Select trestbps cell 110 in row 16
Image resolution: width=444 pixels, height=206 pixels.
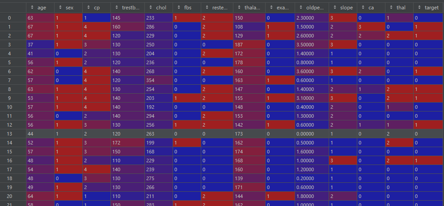127,161
